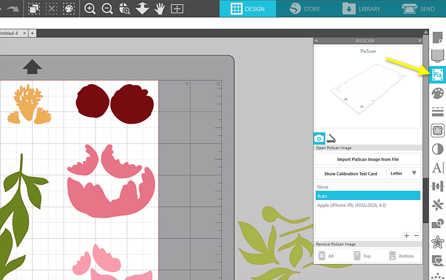Click the half-shaded circle sidebar icon

[437, 149]
